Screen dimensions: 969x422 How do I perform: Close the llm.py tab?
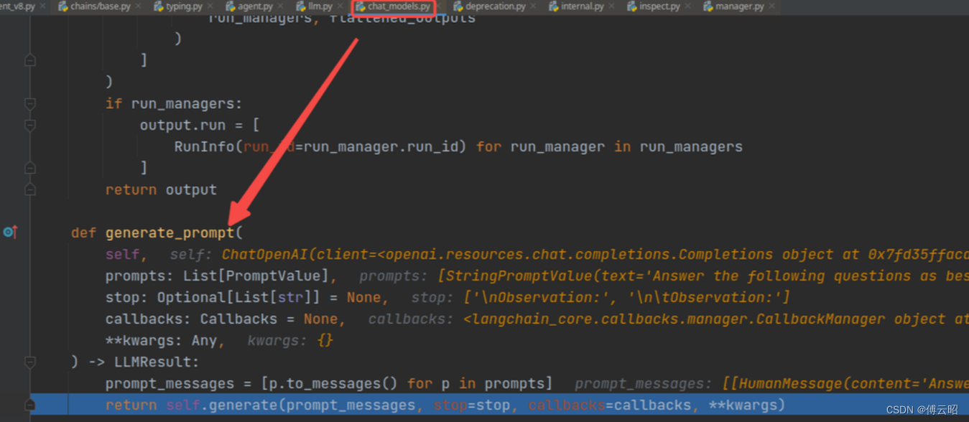coord(340,6)
